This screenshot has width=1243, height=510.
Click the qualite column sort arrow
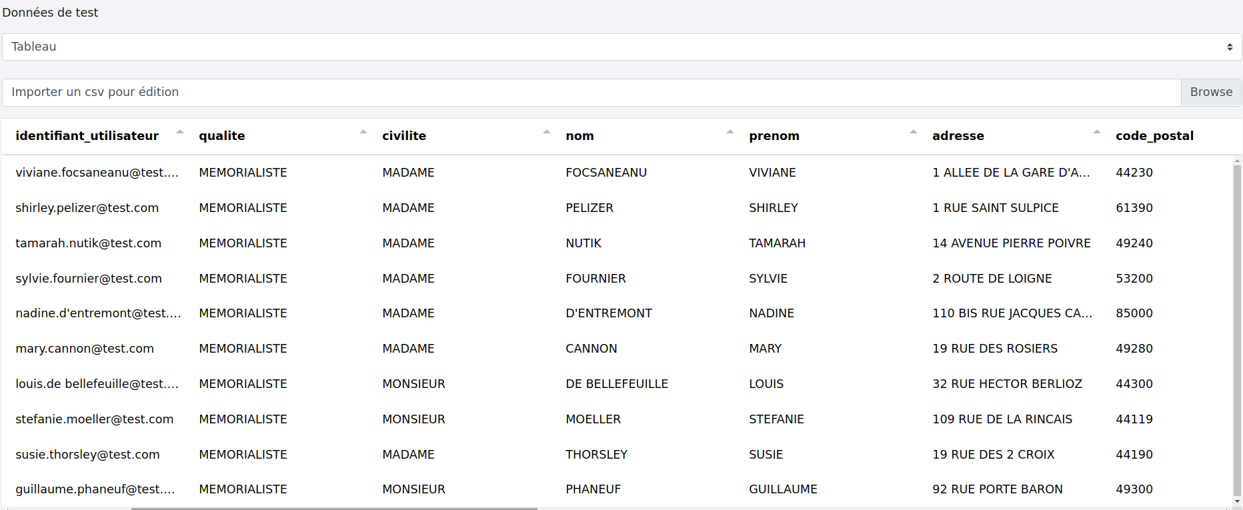pyautogui.click(x=363, y=132)
